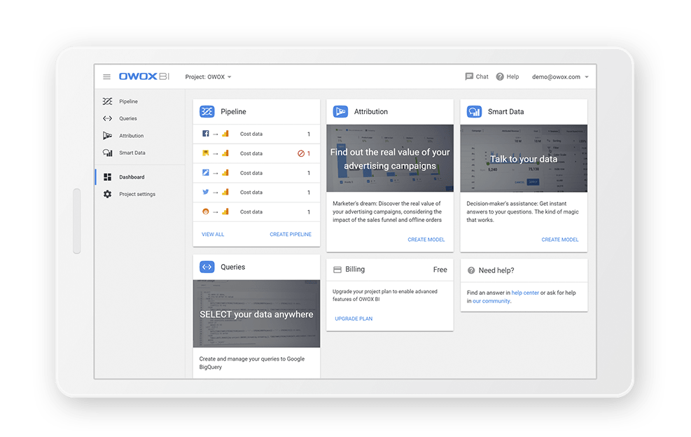Viewport: 691px width, 437px height.
Task: Click the Attribution funnel icon in sidebar
Action: 106,135
